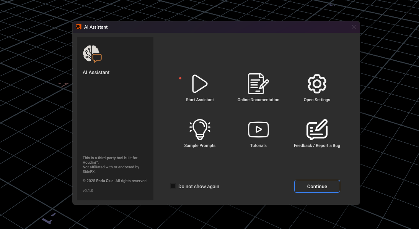Click the Open Settings label
The width and height of the screenshot is (419, 229).
pyautogui.click(x=317, y=100)
